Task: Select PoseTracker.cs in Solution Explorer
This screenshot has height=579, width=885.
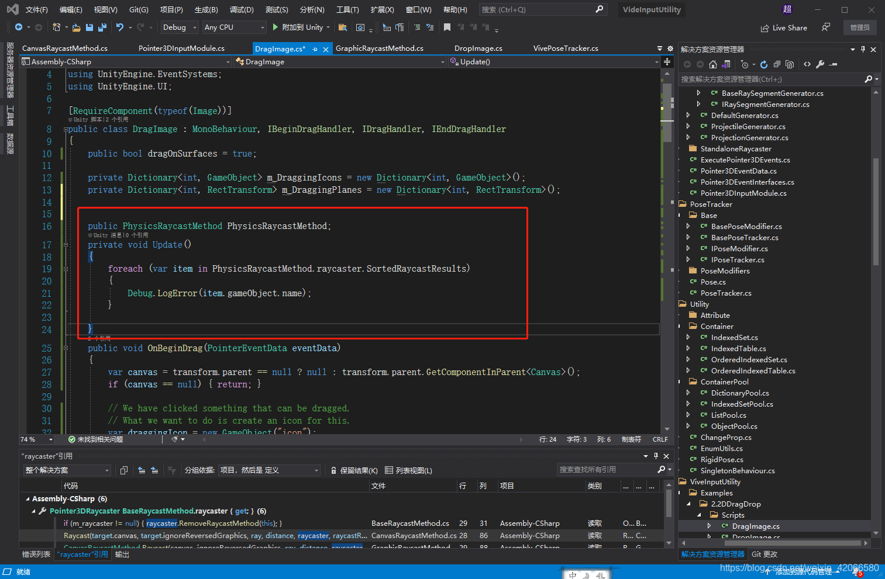Action: pos(726,293)
